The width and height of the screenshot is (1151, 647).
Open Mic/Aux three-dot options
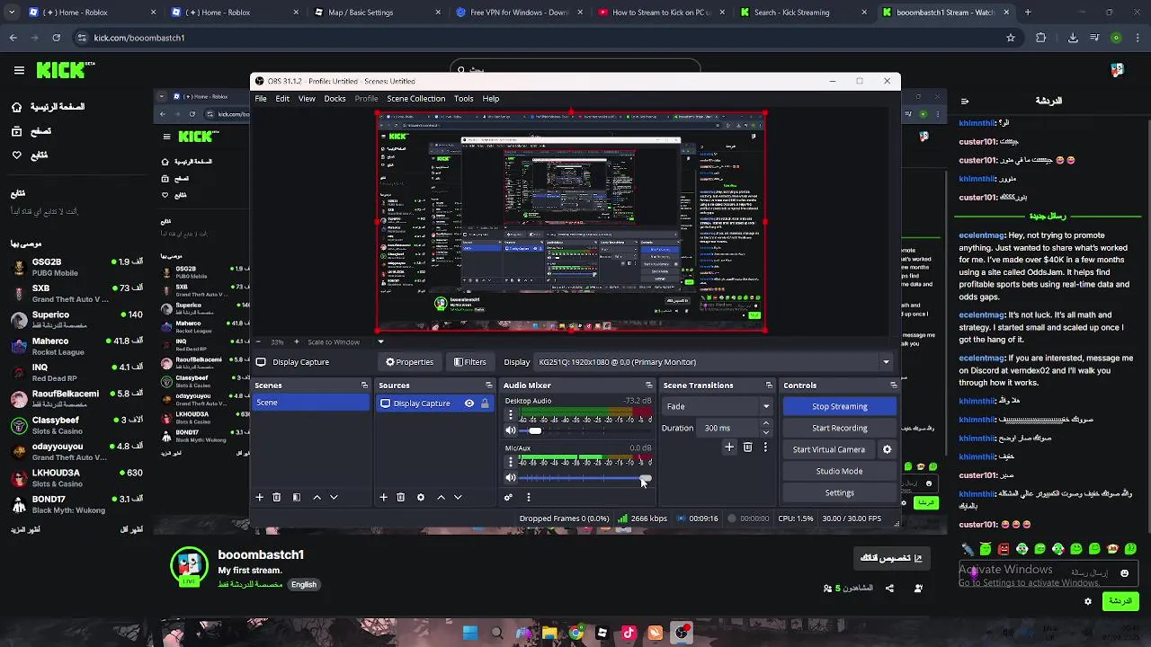tap(511, 462)
